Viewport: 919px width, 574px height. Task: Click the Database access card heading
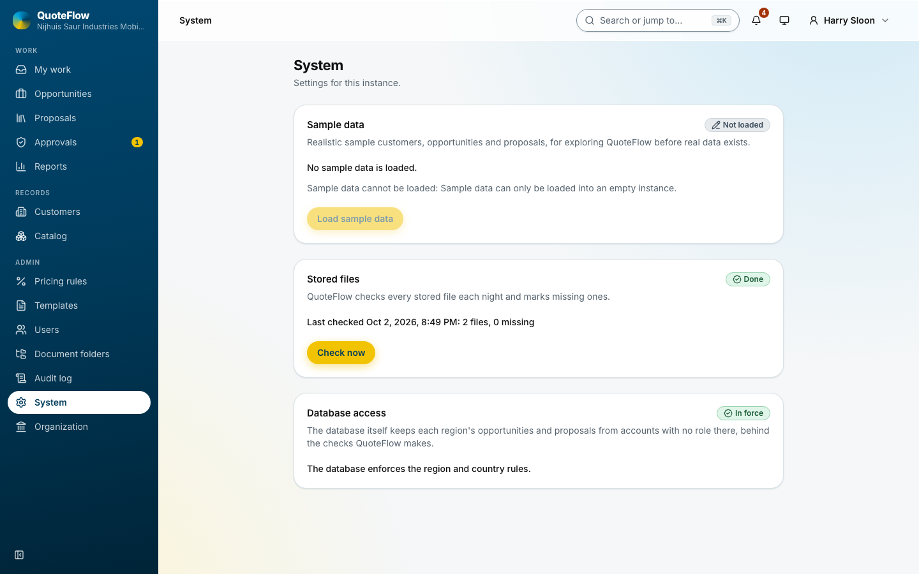coord(347,413)
